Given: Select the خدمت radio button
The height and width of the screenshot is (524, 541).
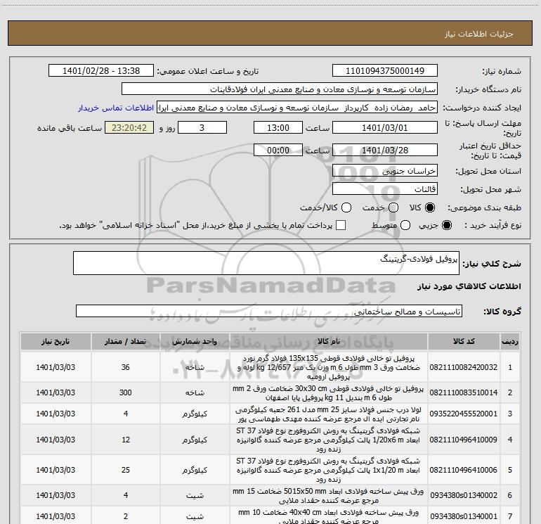Looking at the screenshot, I should click(393, 207).
